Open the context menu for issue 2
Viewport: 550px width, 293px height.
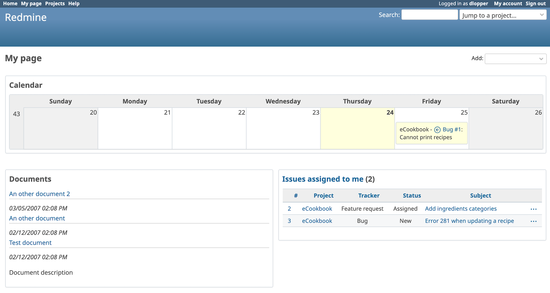pos(533,209)
